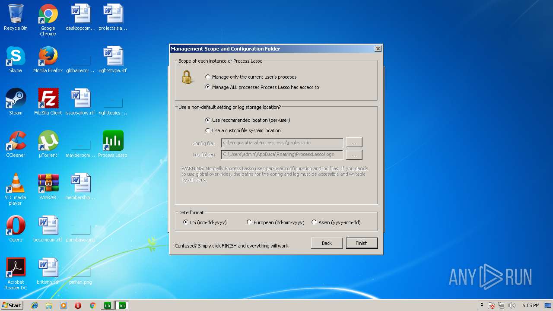553x311 pixels.
Task: Open the WinRAR desktop shortcut
Action: tap(48, 187)
